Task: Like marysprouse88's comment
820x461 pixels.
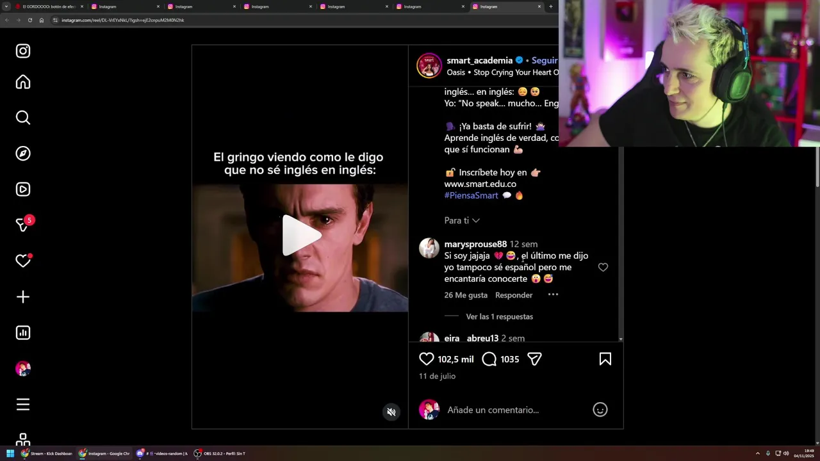Action: [x=603, y=267]
